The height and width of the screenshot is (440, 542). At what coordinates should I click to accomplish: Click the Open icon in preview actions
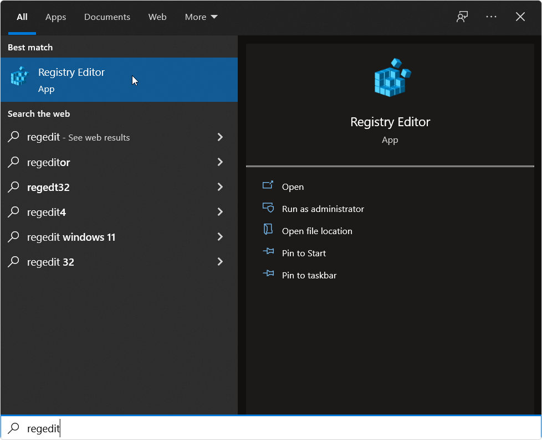coord(268,185)
